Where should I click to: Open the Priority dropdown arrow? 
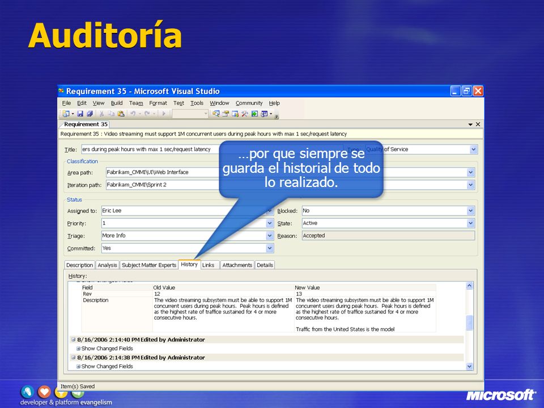click(270, 223)
